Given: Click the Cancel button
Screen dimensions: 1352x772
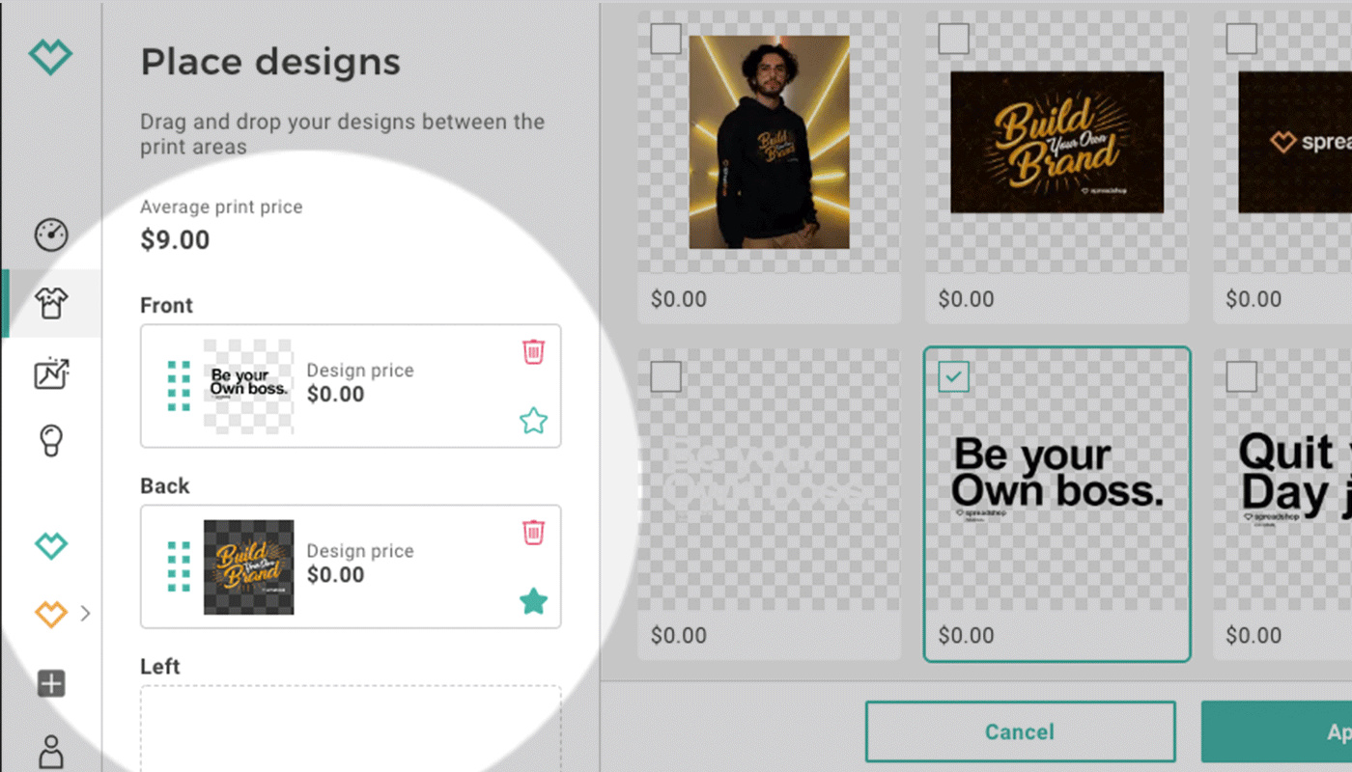Looking at the screenshot, I should tap(1020, 731).
